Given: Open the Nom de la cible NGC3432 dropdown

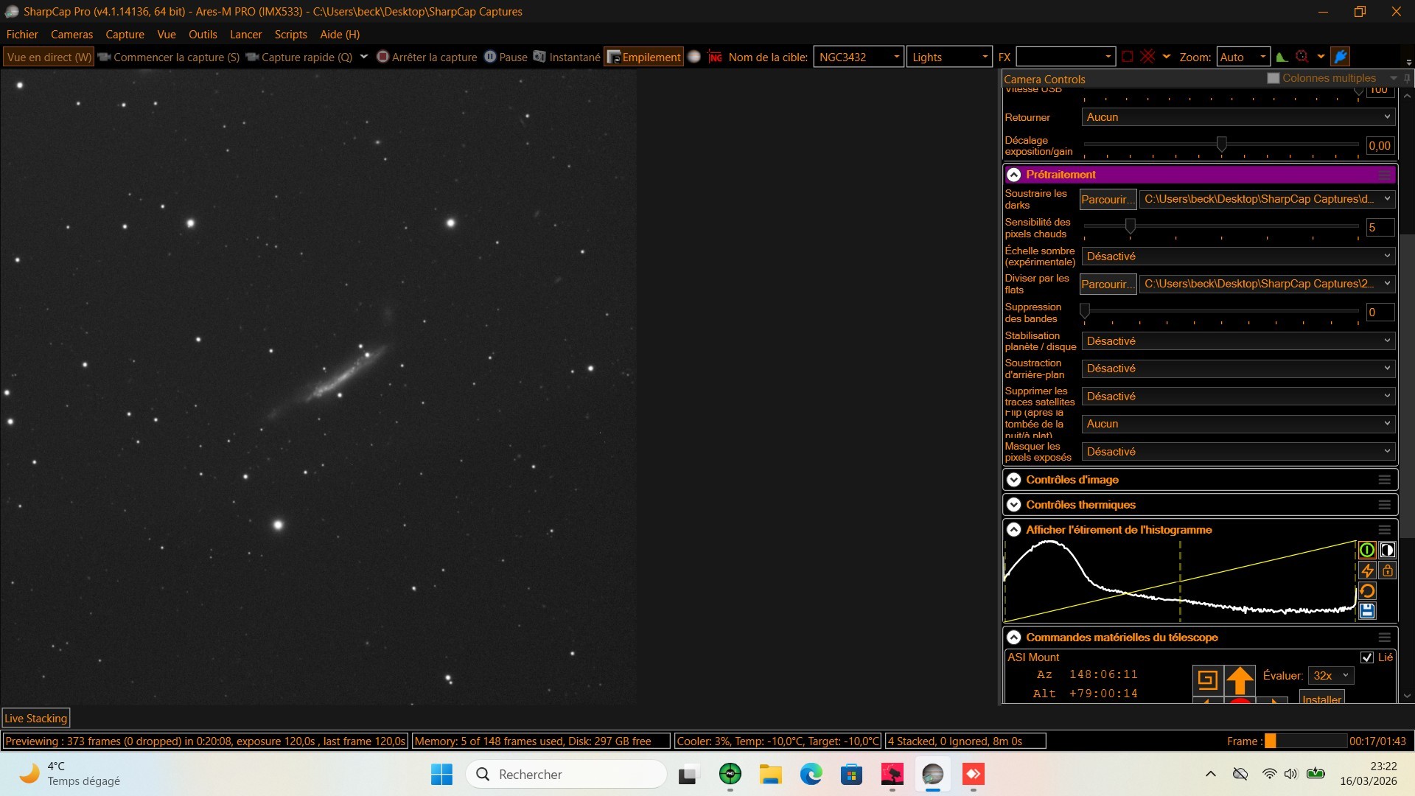Looking at the screenshot, I should pyautogui.click(x=859, y=57).
